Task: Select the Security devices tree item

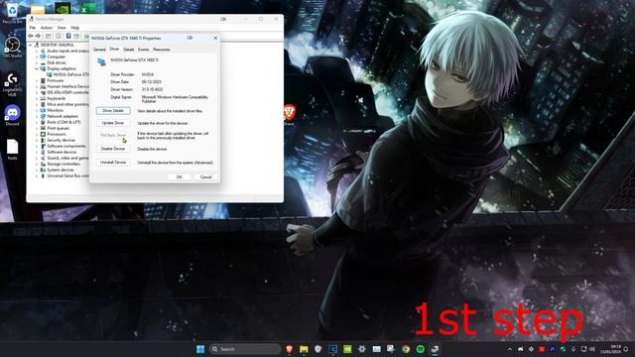Action: (61, 140)
